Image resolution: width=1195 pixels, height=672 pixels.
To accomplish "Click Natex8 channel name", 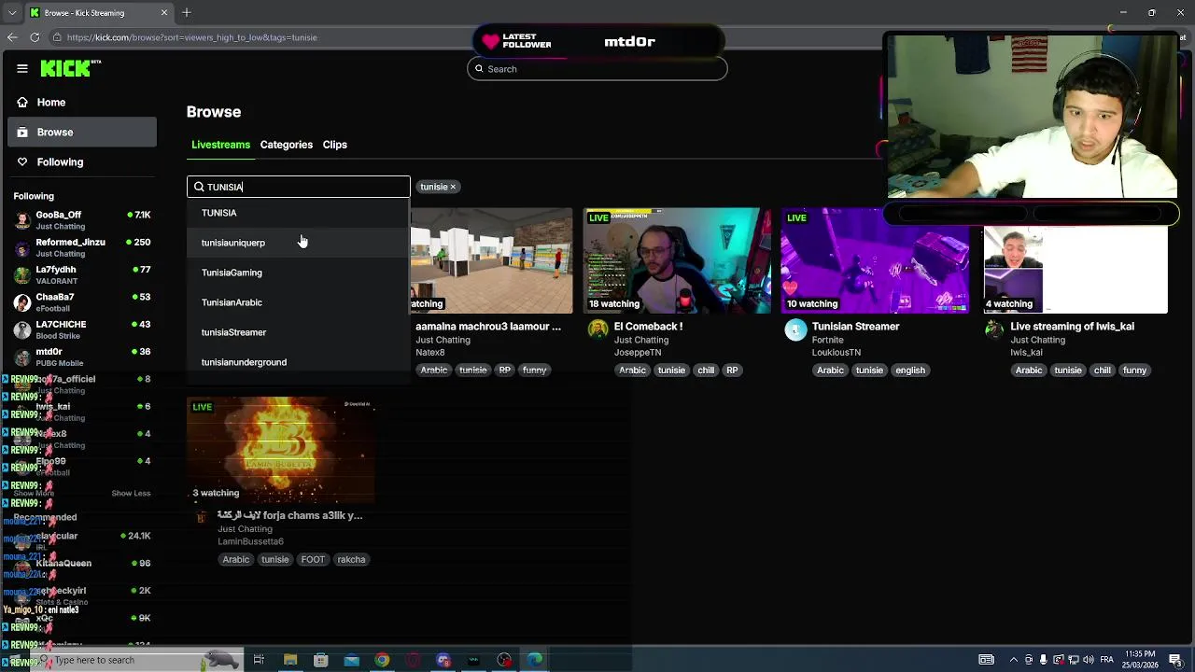I will pos(430,353).
